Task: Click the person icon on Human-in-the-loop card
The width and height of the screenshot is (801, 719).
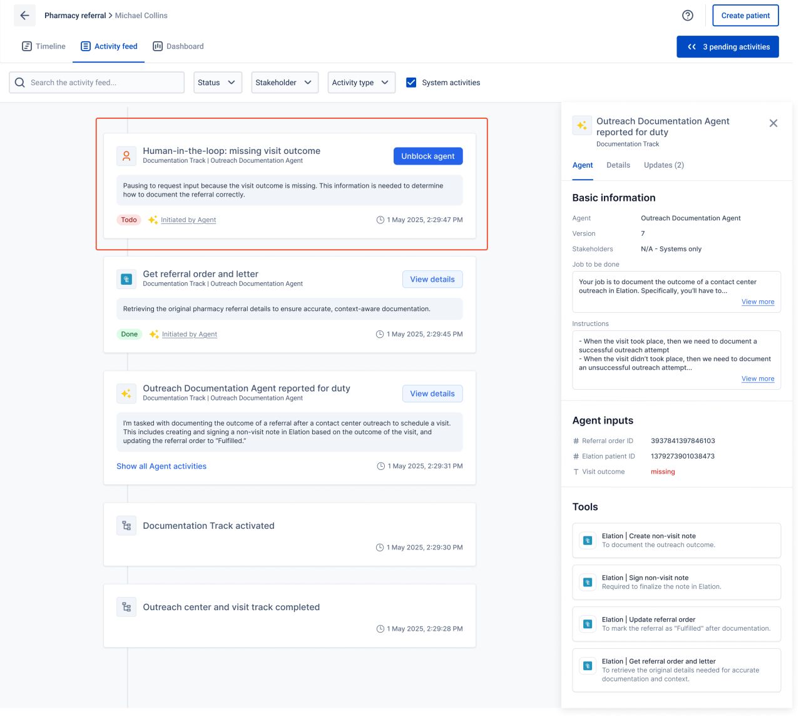Action: pos(126,156)
